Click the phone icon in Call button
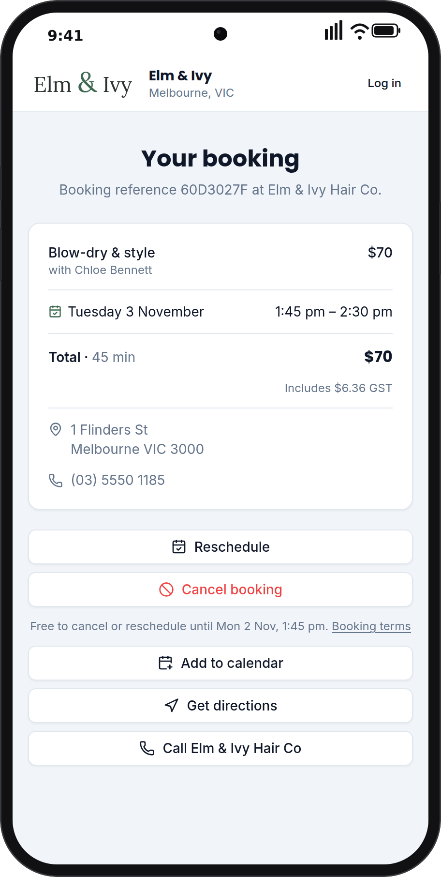Screen dimensions: 441x877 pyautogui.click(x=147, y=748)
